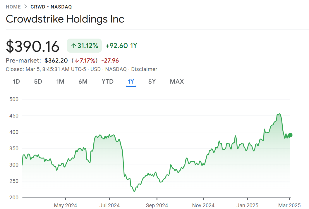Screen dimensions: 309x209
Task: Switch chart to 5Y range
Action: coord(152,82)
